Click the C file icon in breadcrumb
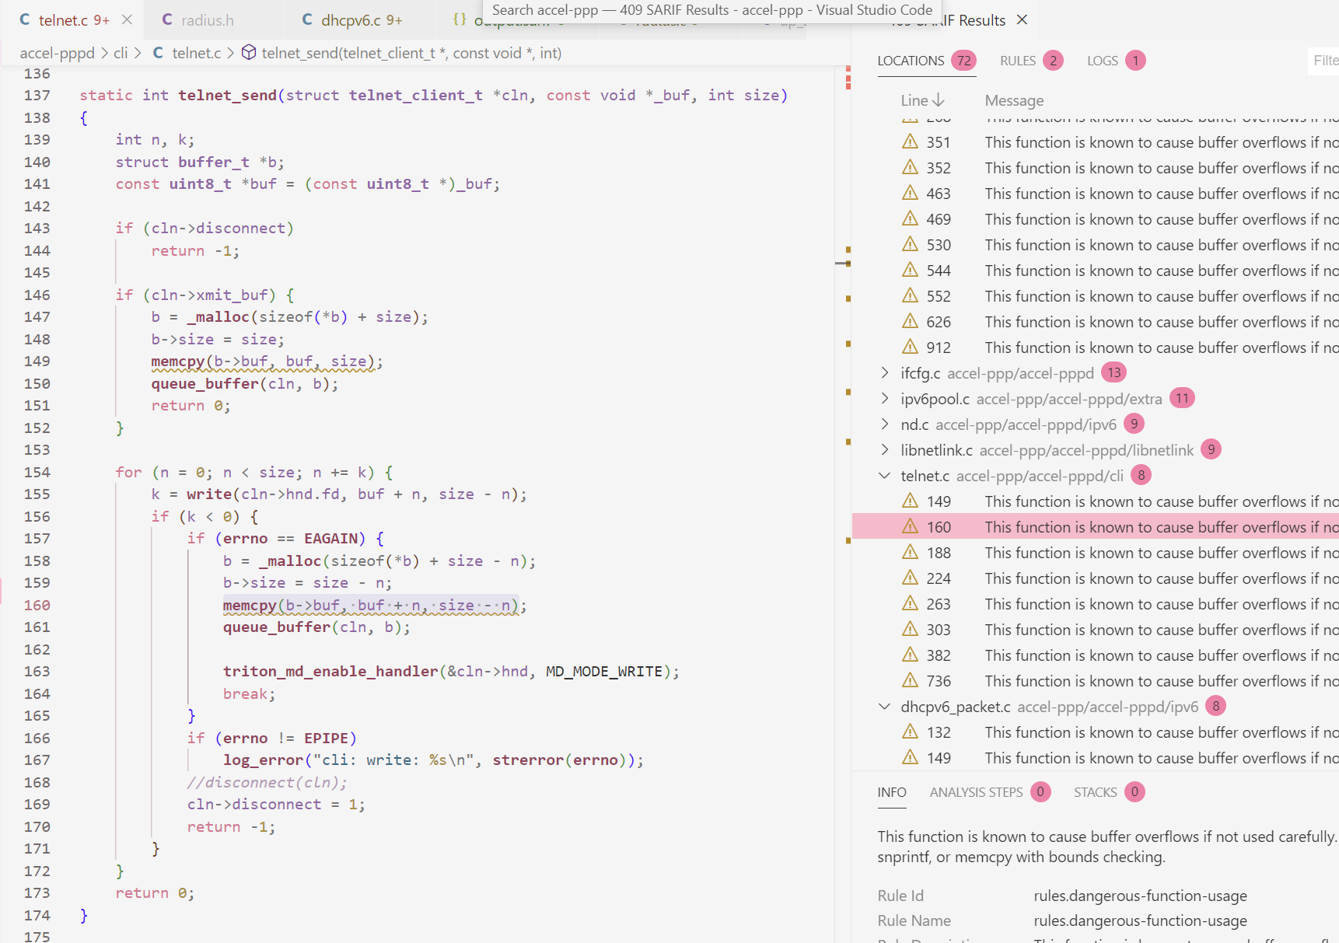The height and width of the screenshot is (943, 1339). 158,52
